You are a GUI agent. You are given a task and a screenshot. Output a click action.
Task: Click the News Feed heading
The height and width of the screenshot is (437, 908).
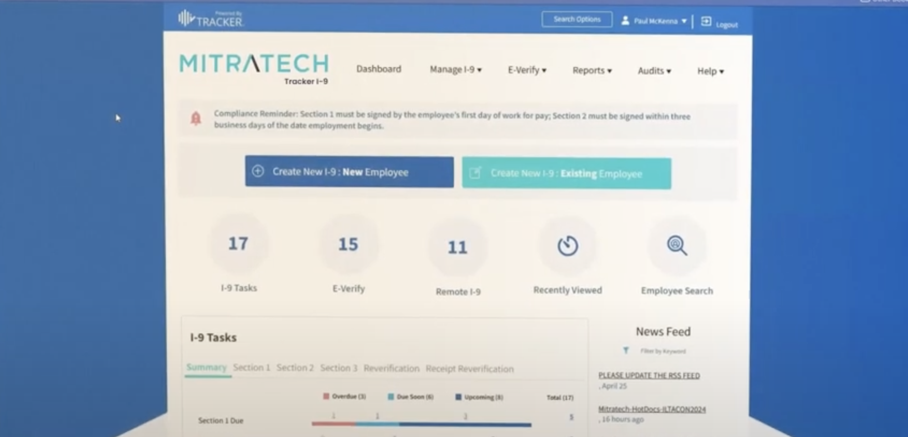point(663,332)
